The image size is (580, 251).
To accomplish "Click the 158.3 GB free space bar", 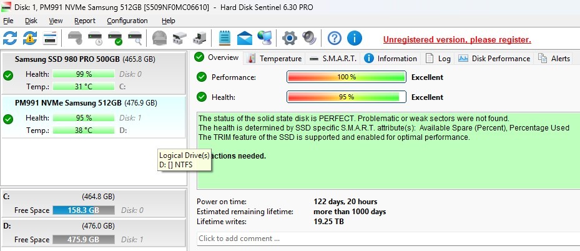I will click(84, 210).
